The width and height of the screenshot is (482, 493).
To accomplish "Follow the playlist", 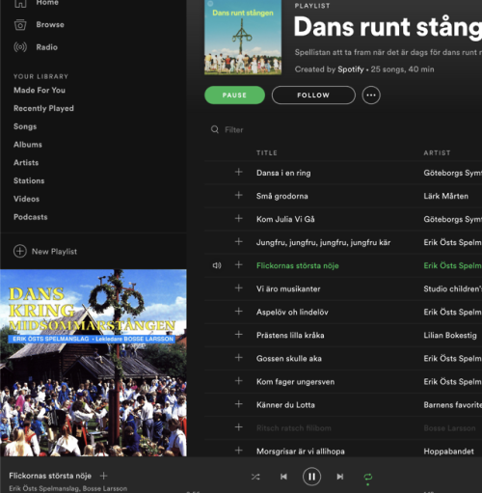I will pos(313,96).
